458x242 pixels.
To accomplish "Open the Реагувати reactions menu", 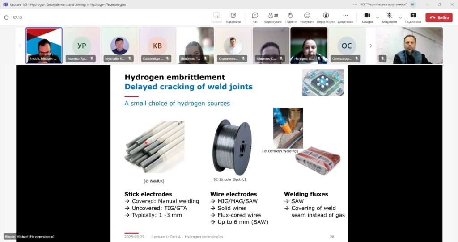I will point(307,17).
